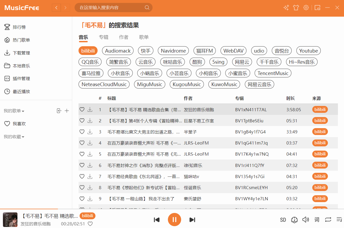
Task: Like song row 9 heart icon
Action: click(x=82, y=198)
